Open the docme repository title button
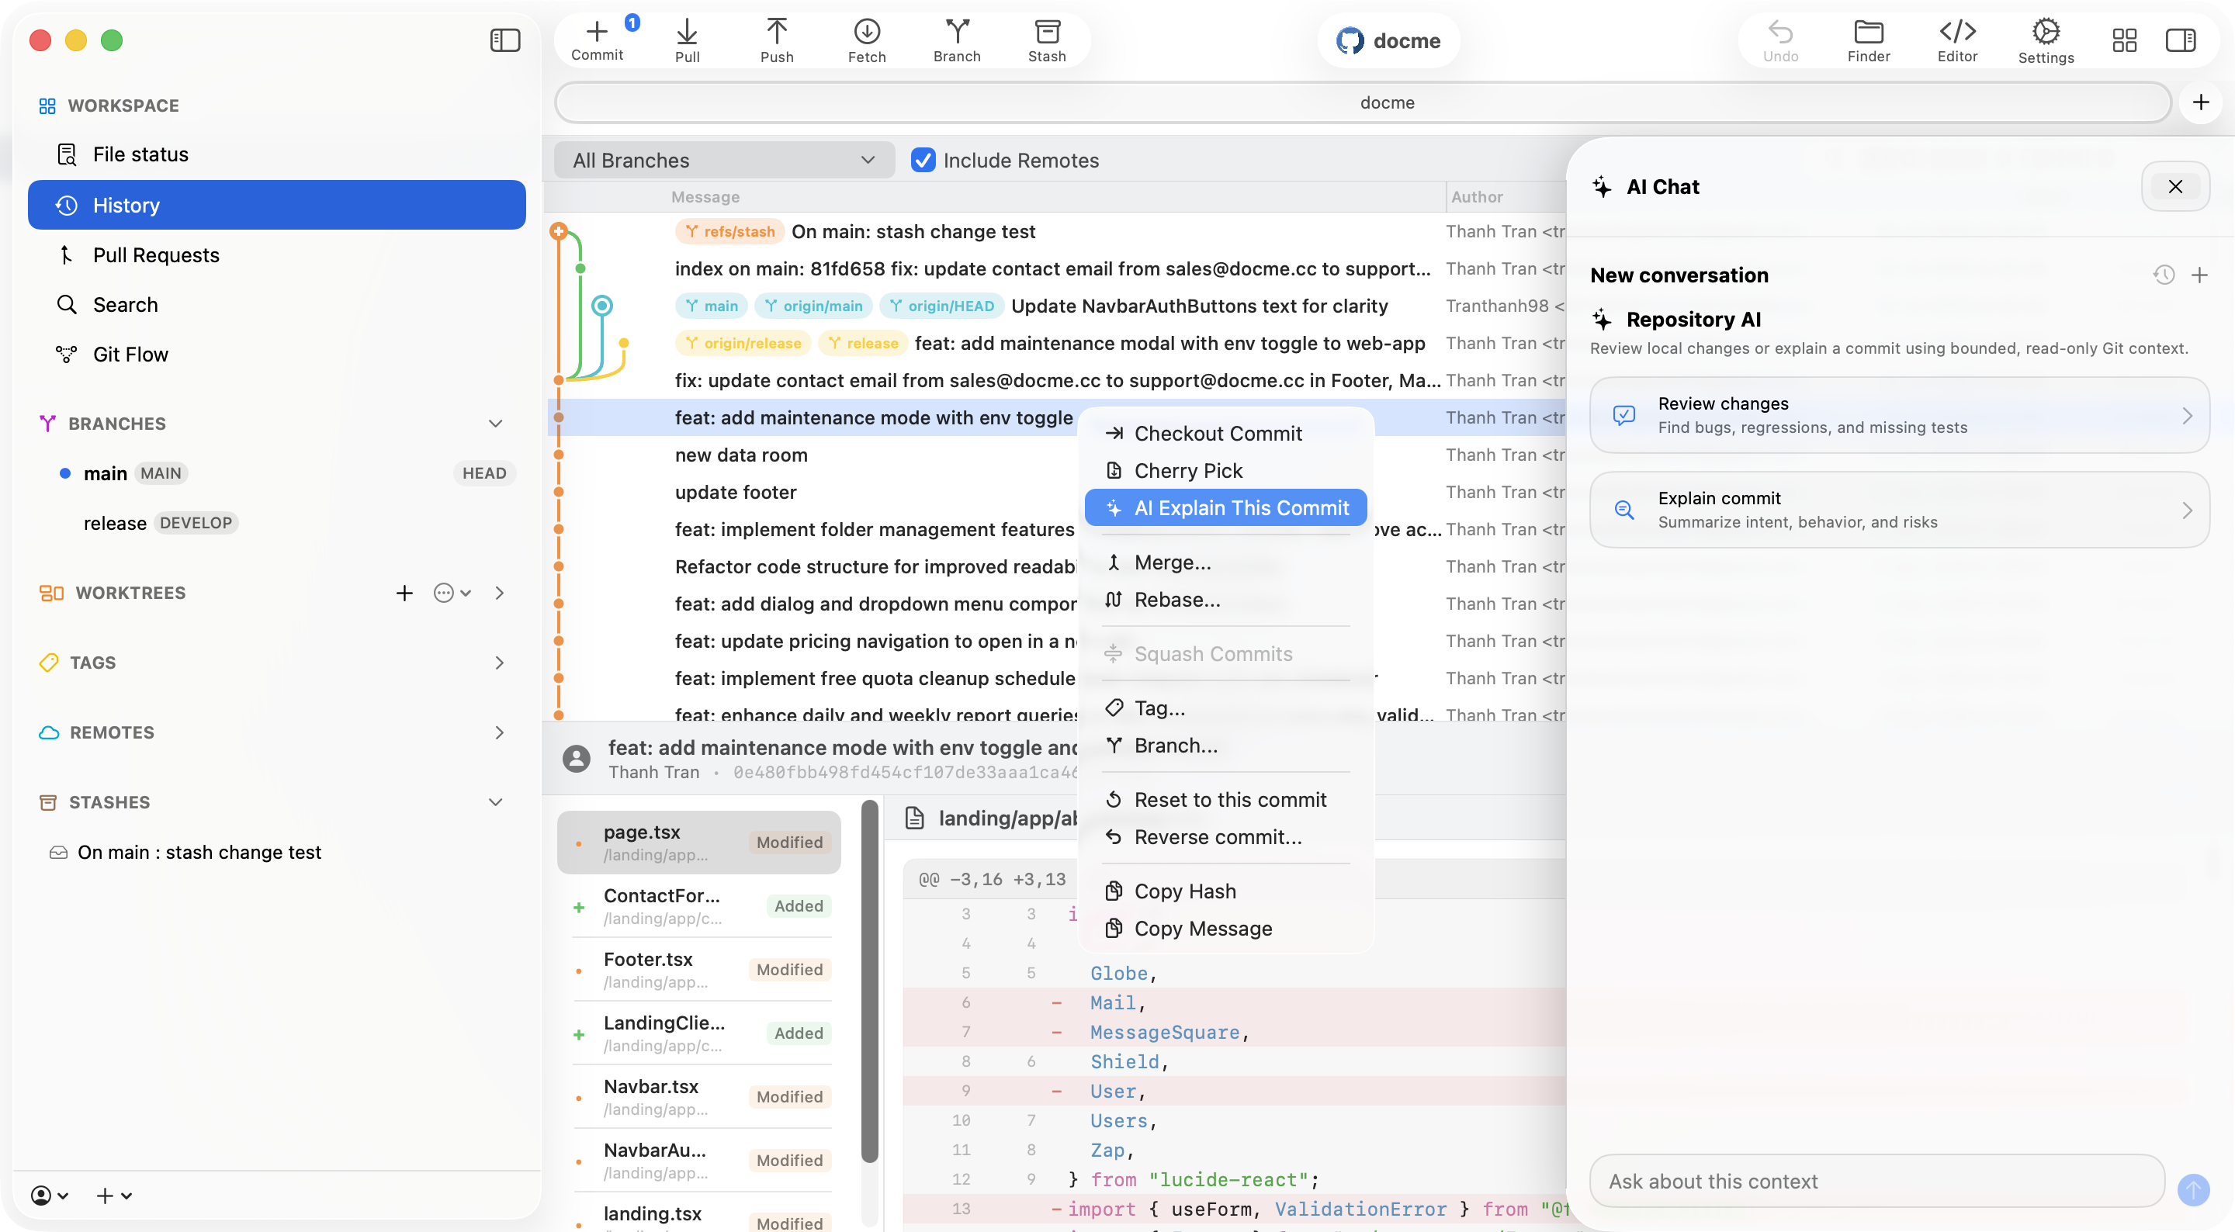The height and width of the screenshot is (1232, 2235). click(x=1388, y=40)
